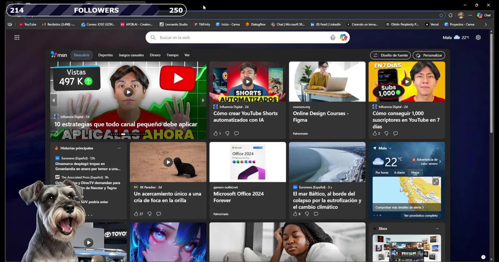Screen dimensions: 499x262
Task: Click the Personalizar button
Action: point(429,55)
